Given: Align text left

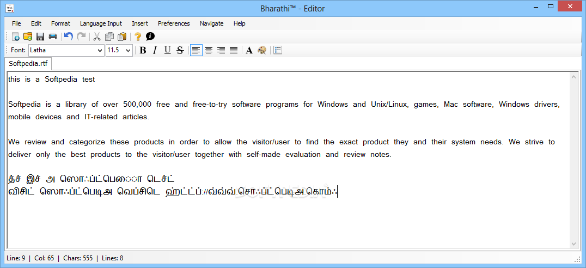Looking at the screenshot, I should (x=196, y=50).
